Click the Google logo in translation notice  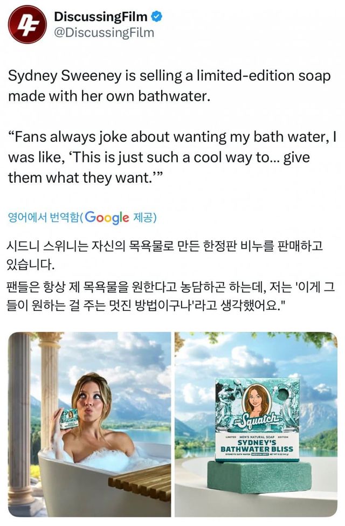(x=107, y=218)
